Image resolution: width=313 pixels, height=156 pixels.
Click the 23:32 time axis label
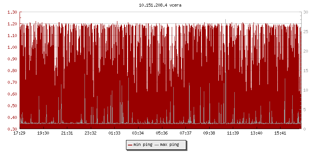90,133
